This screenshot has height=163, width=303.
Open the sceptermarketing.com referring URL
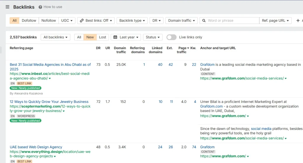50,109
